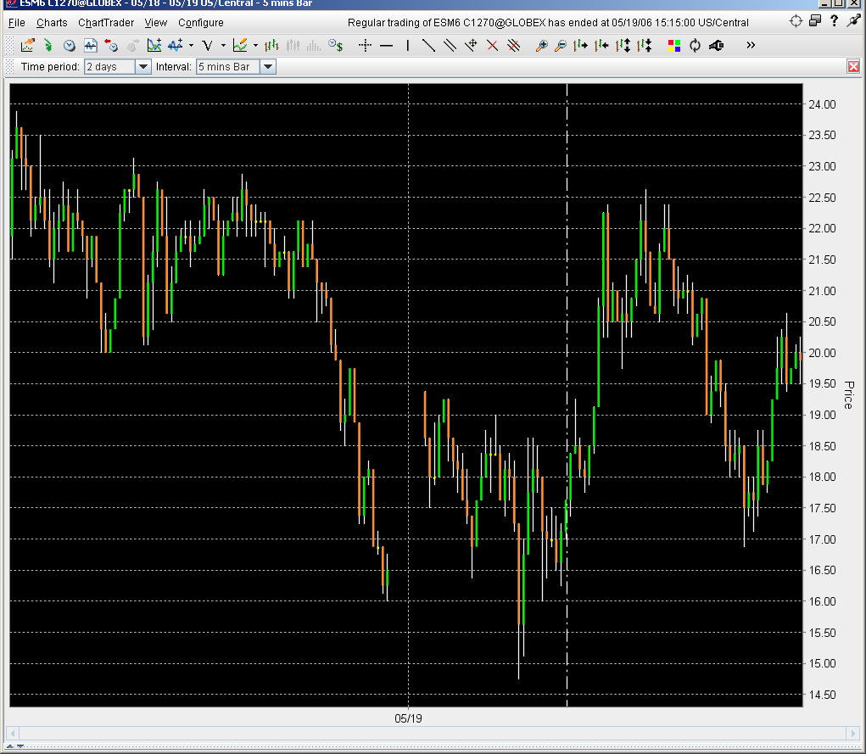Image resolution: width=866 pixels, height=754 pixels.
Task: Expand the V icon dropdown arrow
Action: (223, 45)
